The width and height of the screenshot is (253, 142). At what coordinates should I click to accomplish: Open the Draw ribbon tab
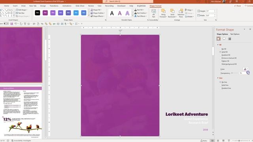point(23,6)
